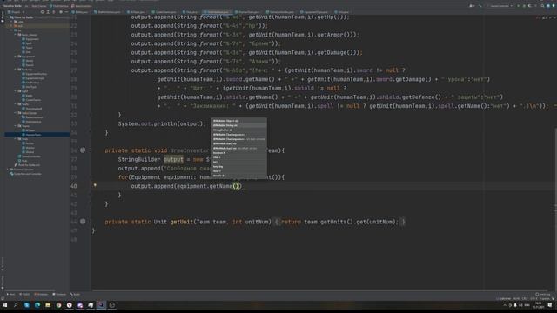The image size is (557, 313).
Task: Open the Problems tool window button
Action: pos(41,294)
